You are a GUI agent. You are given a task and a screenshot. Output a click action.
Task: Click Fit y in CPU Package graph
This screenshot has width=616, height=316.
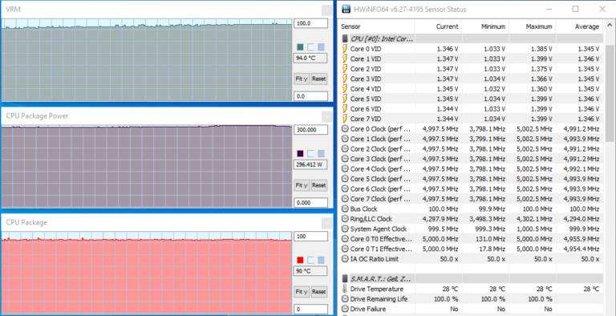pos(302,292)
